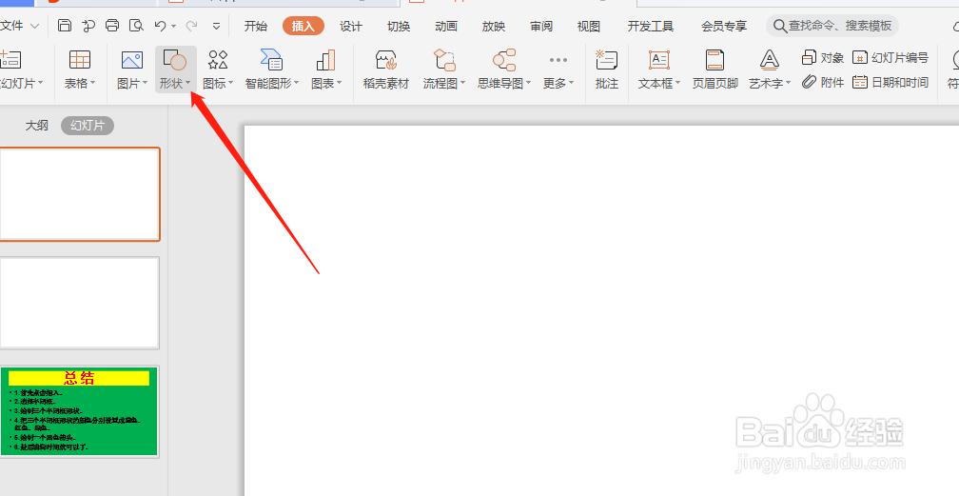The image size is (959, 496).
Task: Click the 表格 table icon
Action: pyautogui.click(x=80, y=60)
